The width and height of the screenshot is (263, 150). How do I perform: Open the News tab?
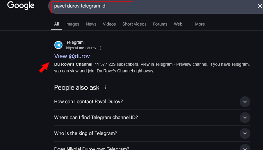[91, 24]
